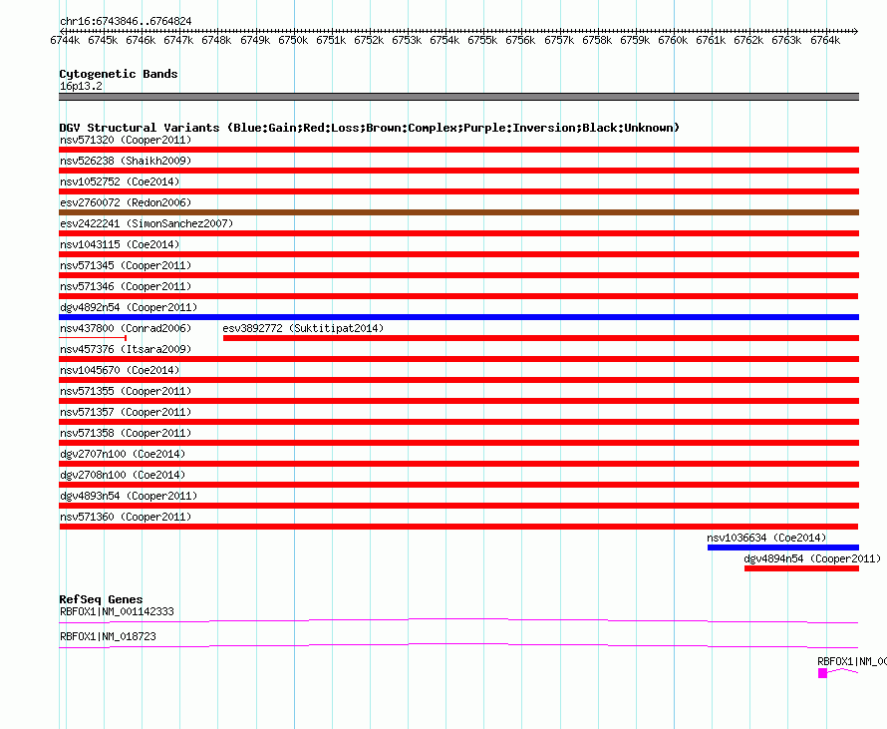
Task: Select the nsv1043115 (Coe2014) variant label
Action: tap(120, 244)
